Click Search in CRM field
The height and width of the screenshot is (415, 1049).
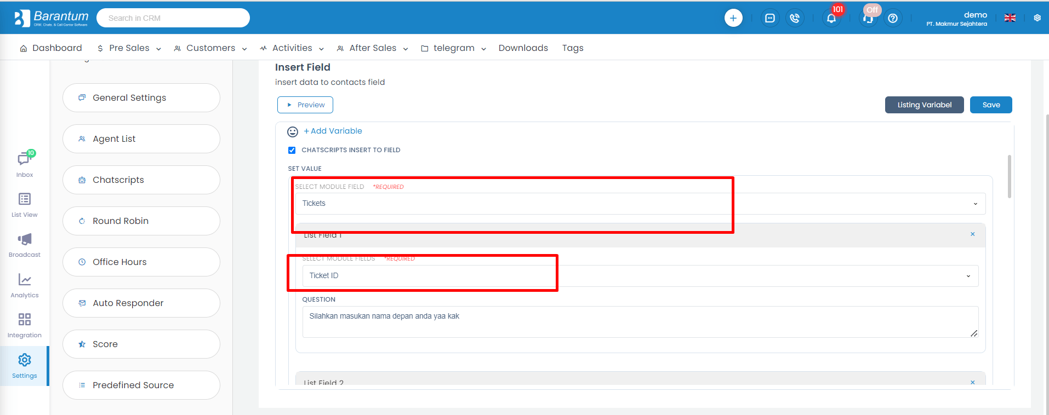[173, 18]
